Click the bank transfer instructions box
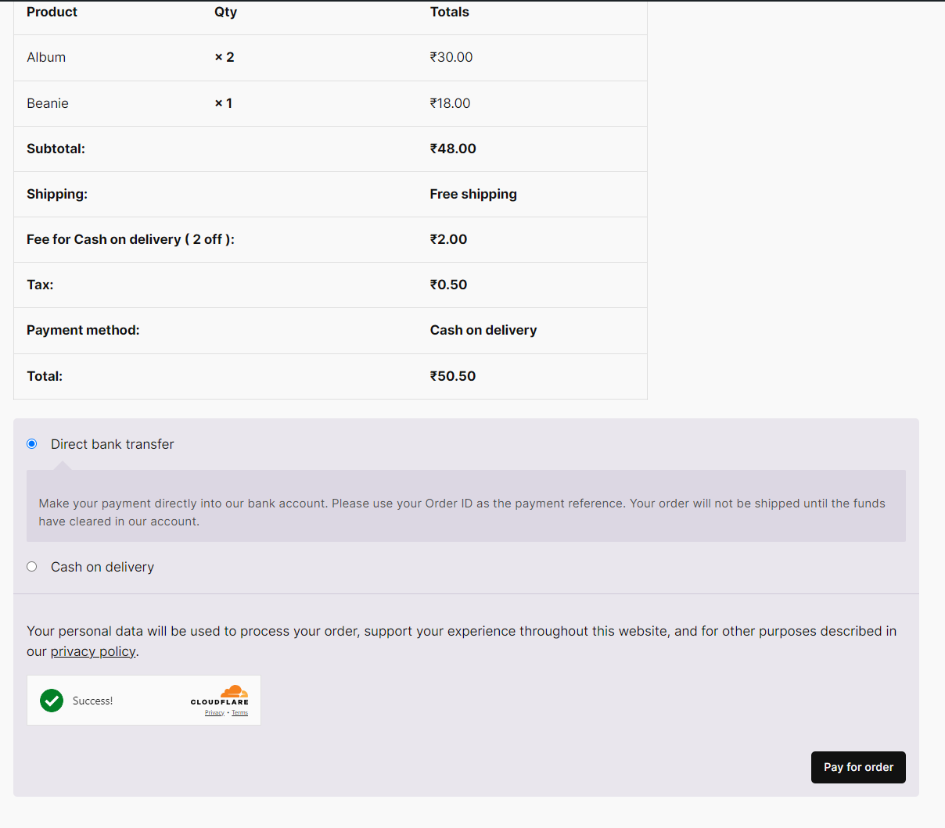Viewport: 945px width, 828px height. (465, 512)
